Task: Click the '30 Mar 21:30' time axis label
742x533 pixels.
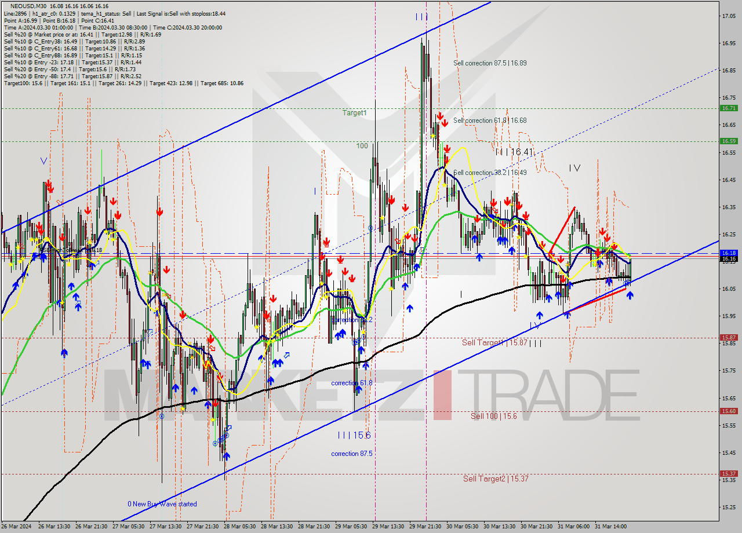Action: 537,526
